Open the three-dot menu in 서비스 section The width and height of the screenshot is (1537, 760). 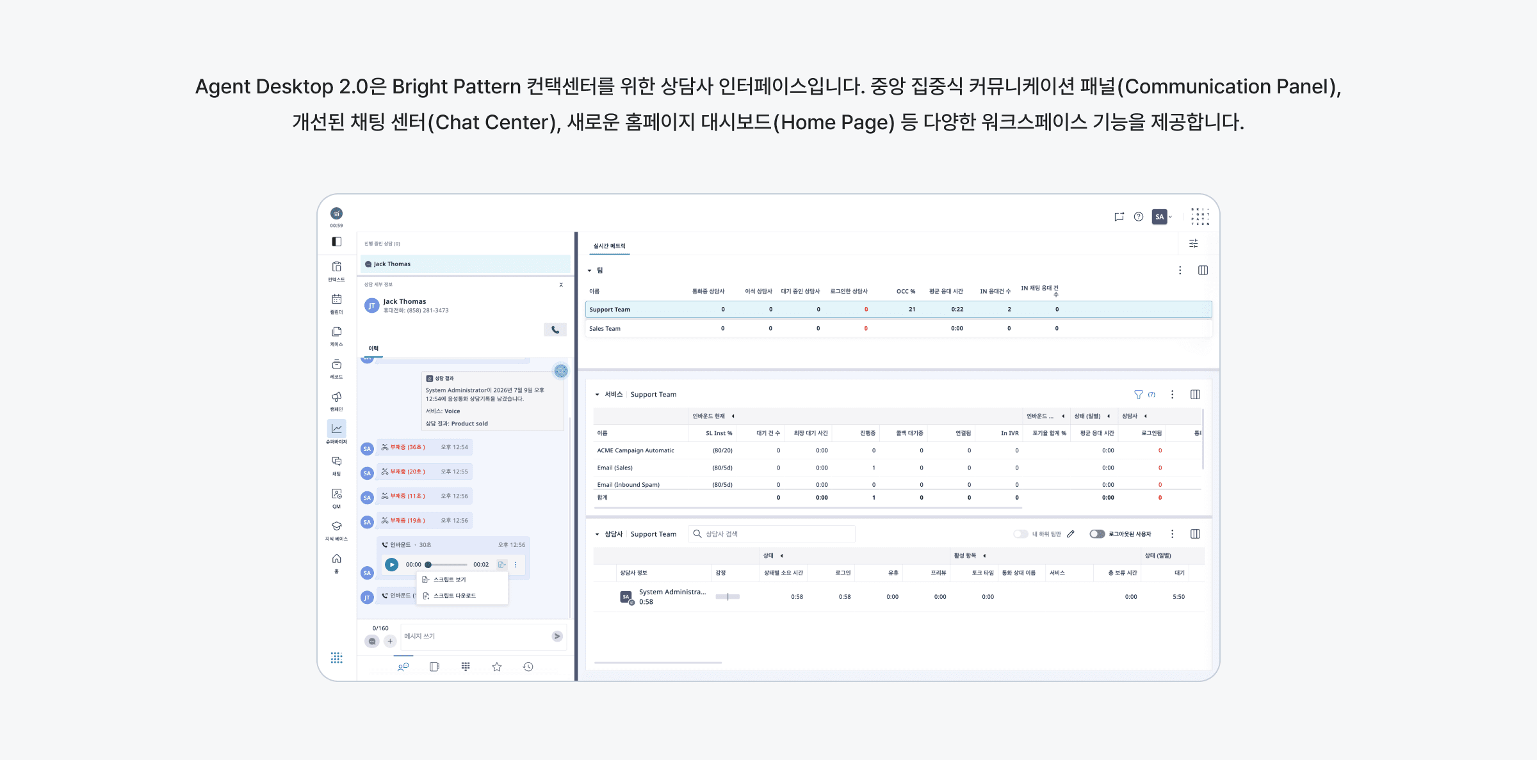[x=1173, y=395]
